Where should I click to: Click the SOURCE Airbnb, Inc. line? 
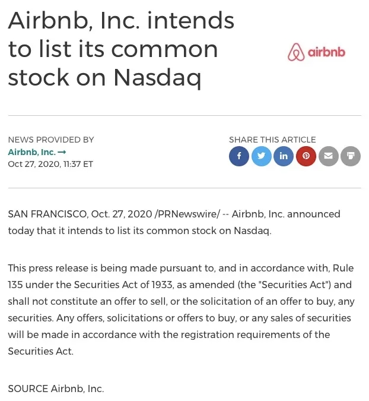tap(56, 389)
